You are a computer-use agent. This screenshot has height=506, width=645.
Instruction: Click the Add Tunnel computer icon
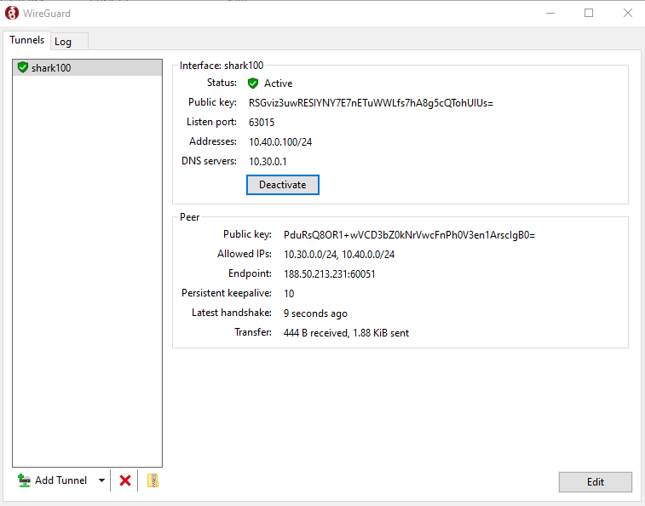pos(24,480)
